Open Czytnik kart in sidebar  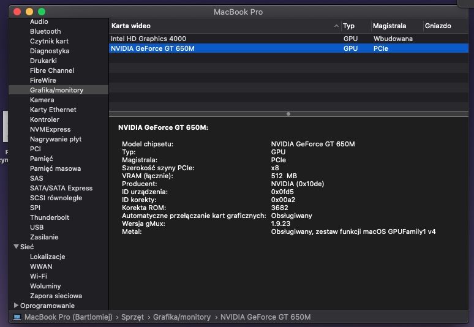click(49, 41)
